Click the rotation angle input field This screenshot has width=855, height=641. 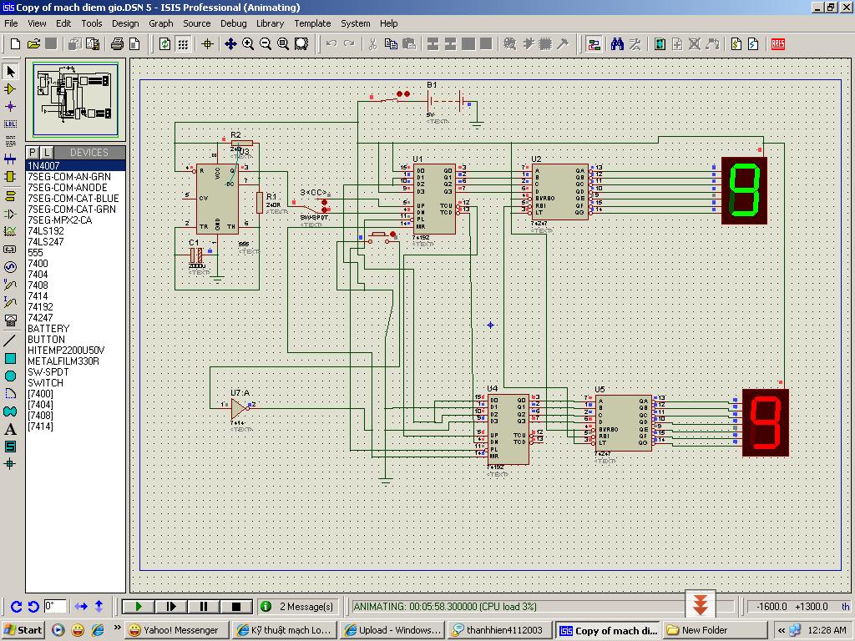tap(54, 607)
